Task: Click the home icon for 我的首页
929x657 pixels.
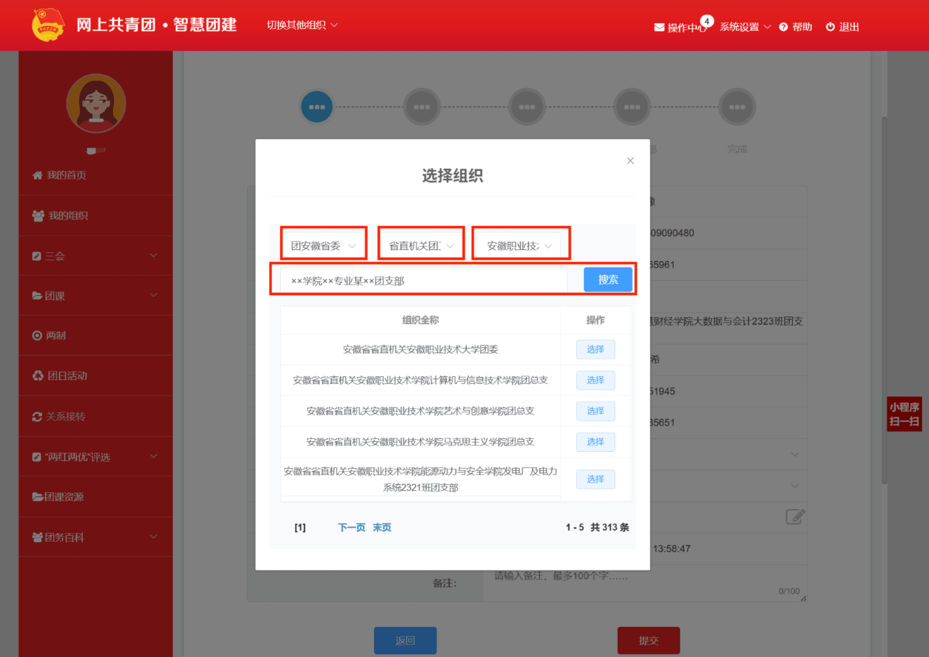Action: pyautogui.click(x=37, y=175)
